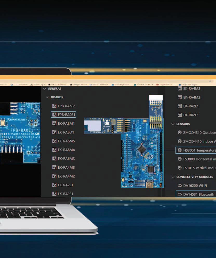Image resolution: width=216 pixels, height=258 pixels.
Task: Click the board icon next to EK-RA6M4
Action: (54, 150)
